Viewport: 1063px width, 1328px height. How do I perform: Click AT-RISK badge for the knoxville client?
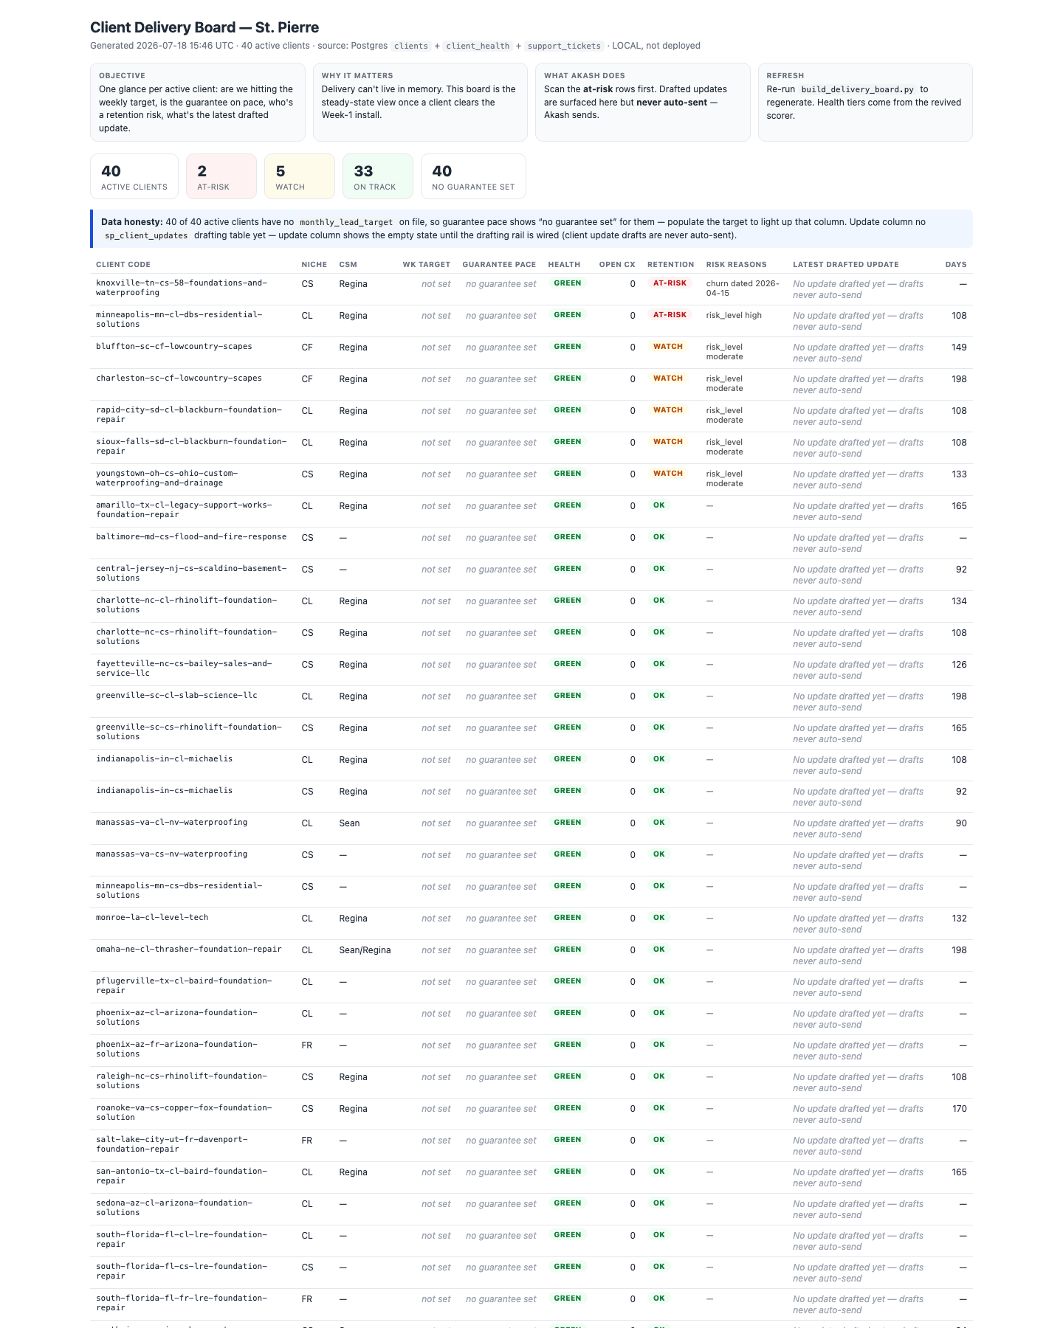[x=670, y=283]
